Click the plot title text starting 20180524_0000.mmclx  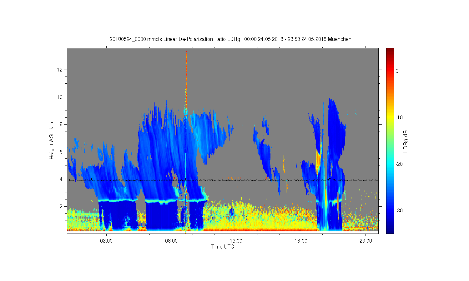(x=230, y=39)
